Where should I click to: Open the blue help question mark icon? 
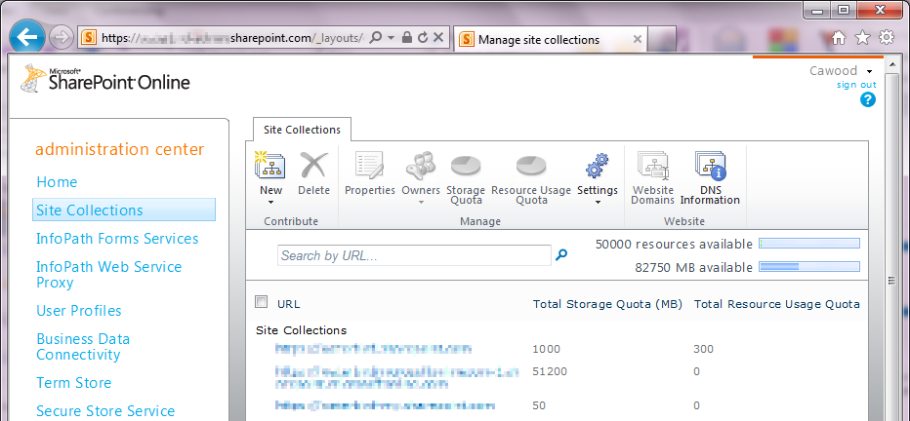[x=868, y=100]
